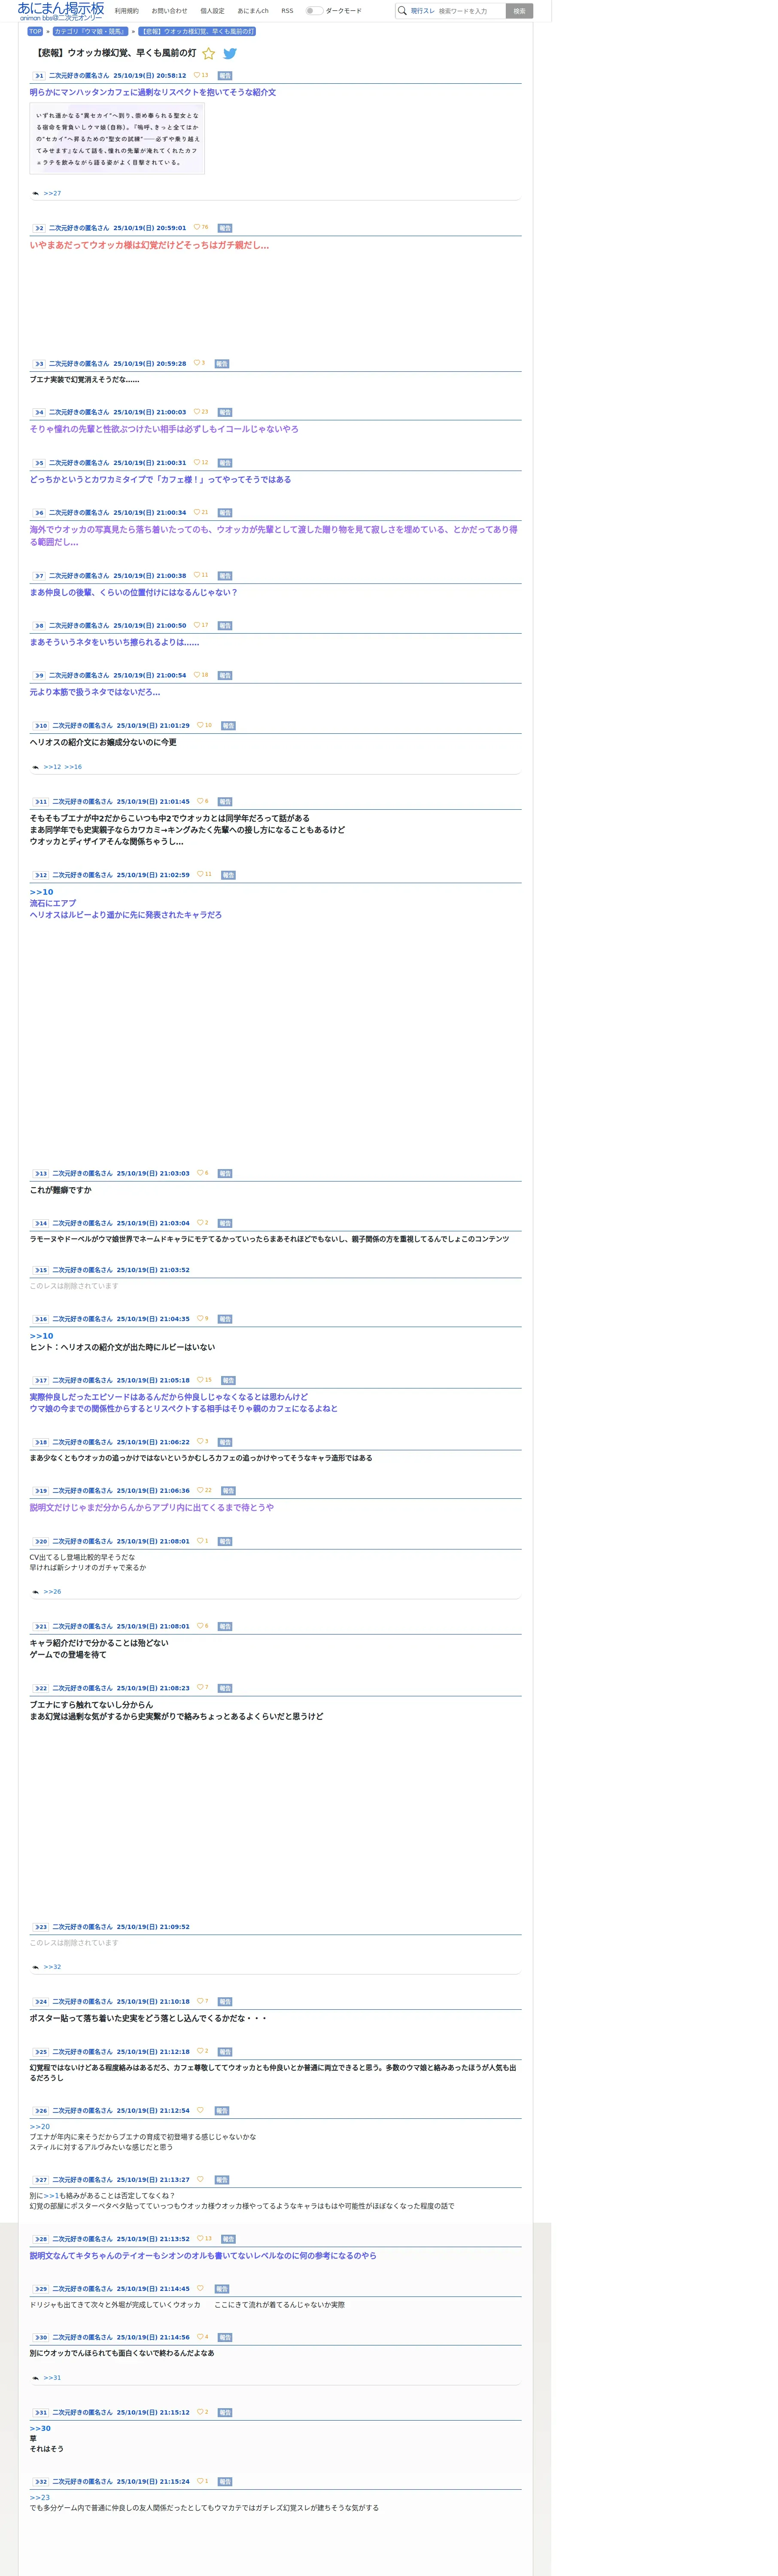Click the magnifier icon in the search box
This screenshot has height=2576, width=778.
click(402, 11)
